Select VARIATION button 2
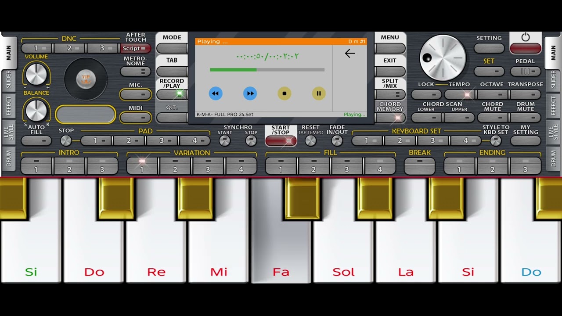Screen dimensions: 562x316 (175, 165)
